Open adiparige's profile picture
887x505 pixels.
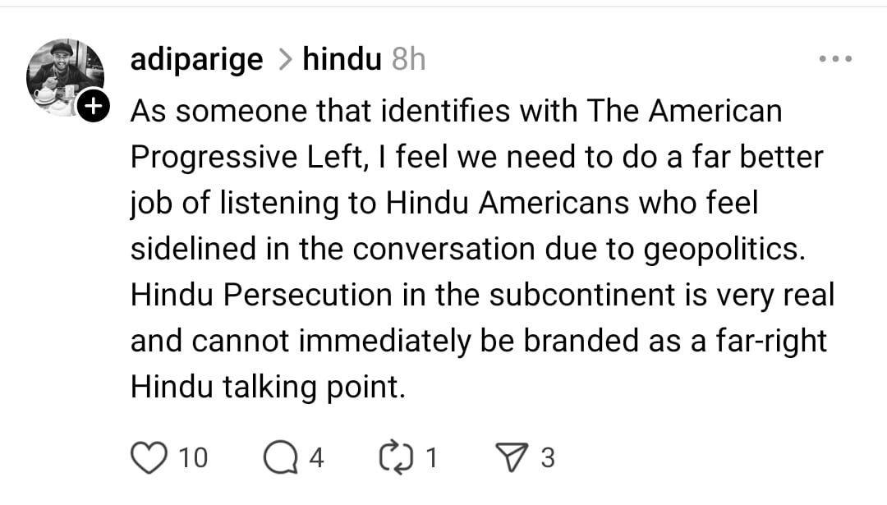(66, 77)
